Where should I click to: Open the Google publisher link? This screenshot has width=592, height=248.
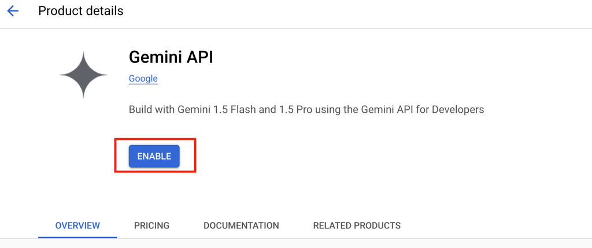point(143,79)
